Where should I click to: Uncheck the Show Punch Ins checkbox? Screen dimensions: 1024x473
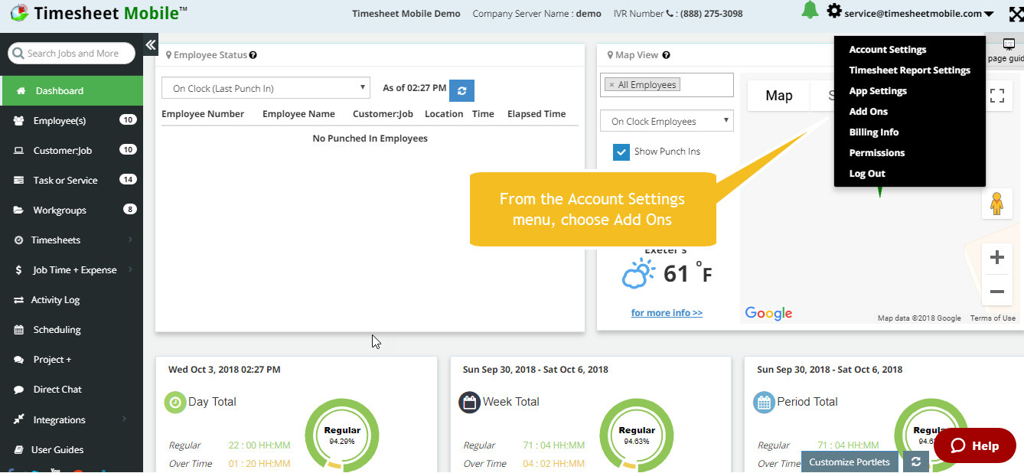pyautogui.click(x=621, y=152)
